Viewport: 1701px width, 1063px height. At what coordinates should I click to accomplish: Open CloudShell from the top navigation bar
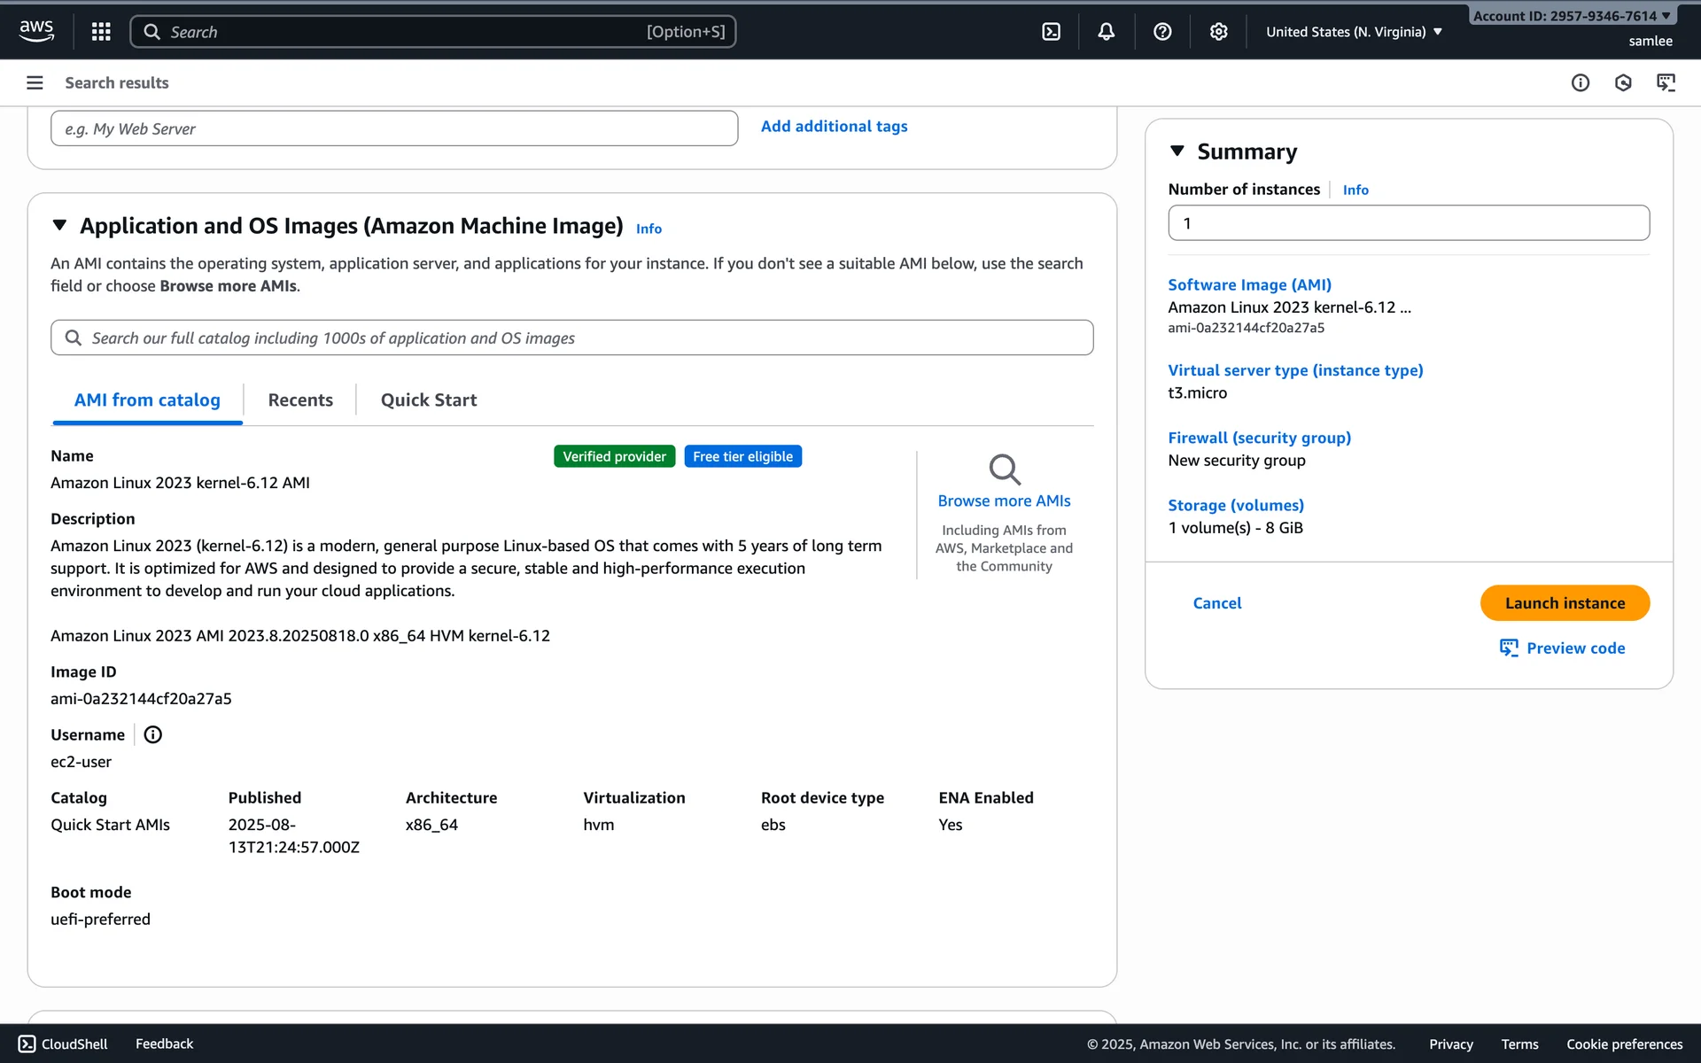pos(1051,32)
